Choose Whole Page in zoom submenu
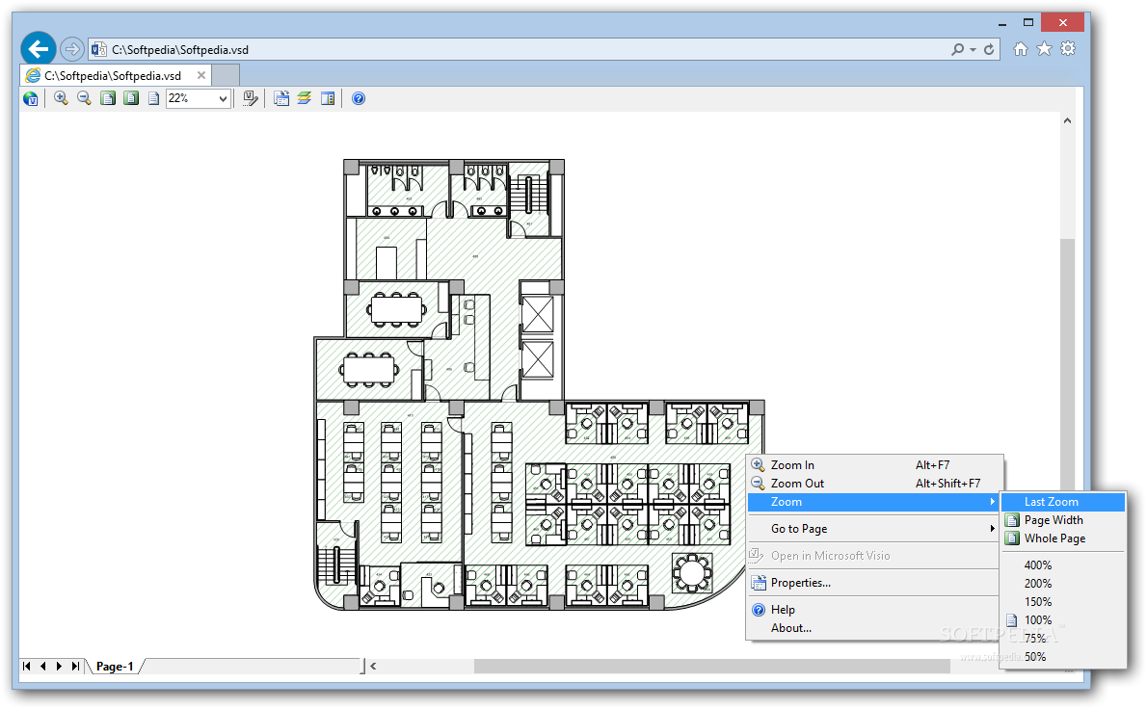The height and width of the screenshot is (709, 1147). pos(1063,538)
